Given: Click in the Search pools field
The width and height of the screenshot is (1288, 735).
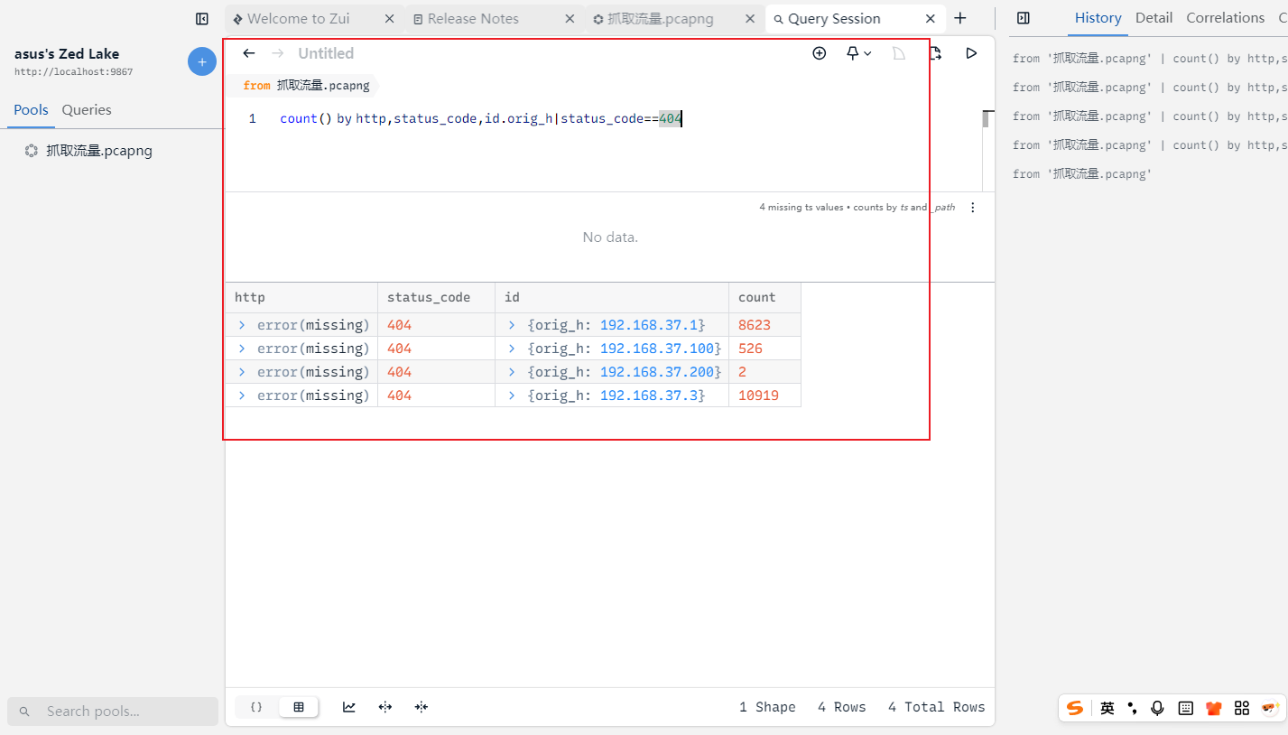Looking at the screenshot, I should point(113,712).
